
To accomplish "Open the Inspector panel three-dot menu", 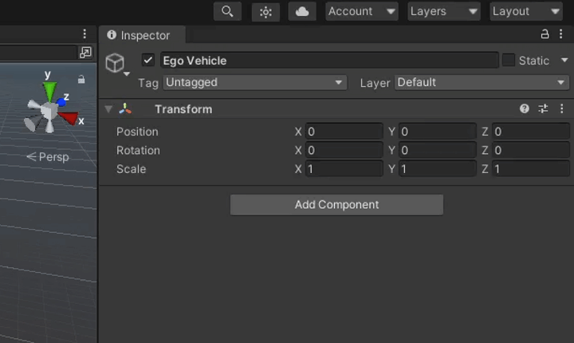I will click(560, 34).
